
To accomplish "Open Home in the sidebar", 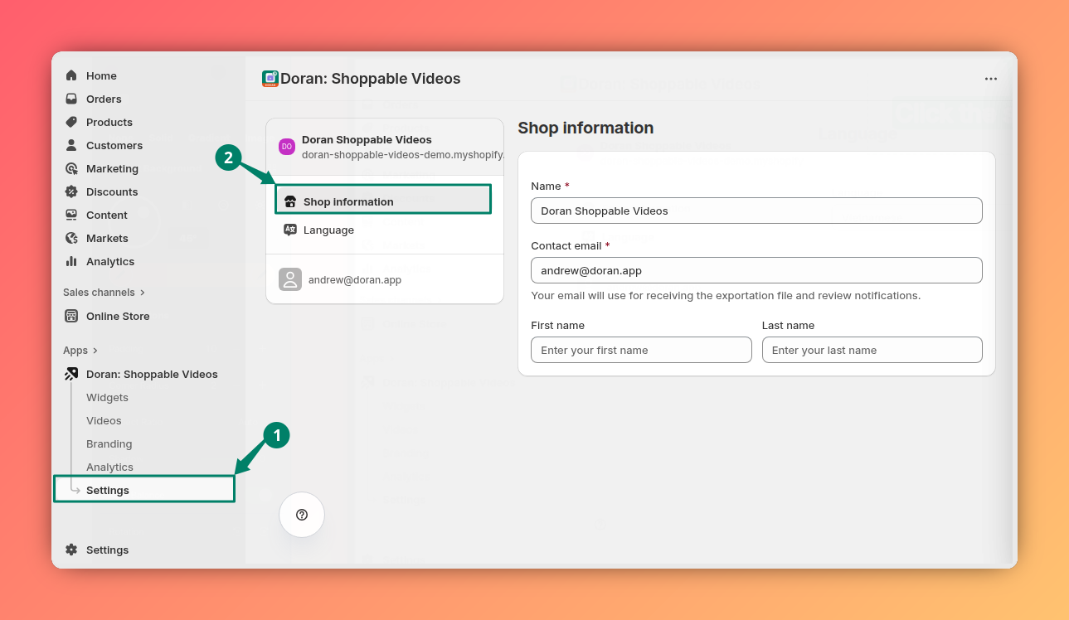I will 101,75.
